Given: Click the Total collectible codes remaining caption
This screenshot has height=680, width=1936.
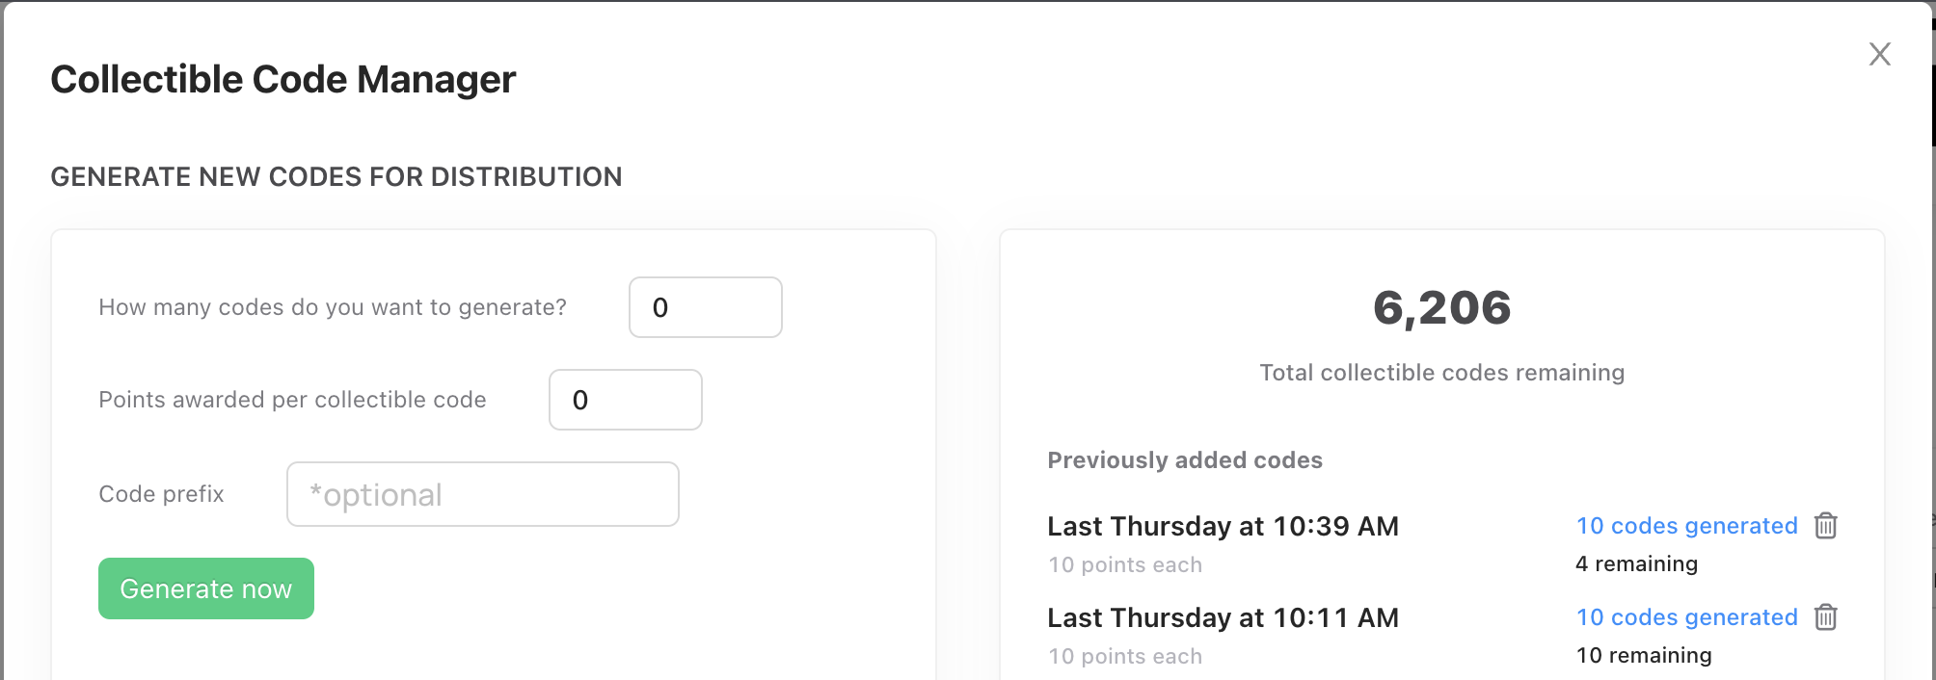Looking at the screenshot, I should (x=1442, y=373).
